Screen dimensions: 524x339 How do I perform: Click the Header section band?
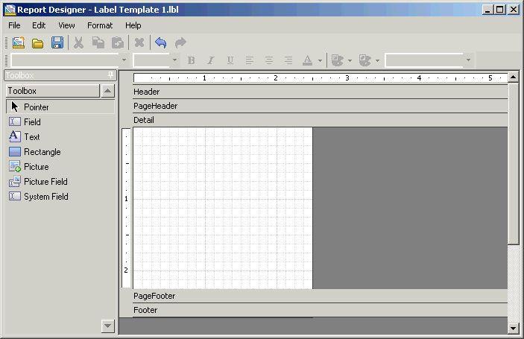click(321, 92)
